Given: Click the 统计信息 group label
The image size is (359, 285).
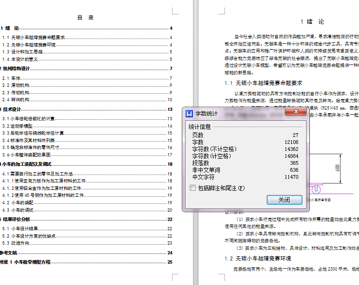Looking at the screenshot, I should coord(199,127).
